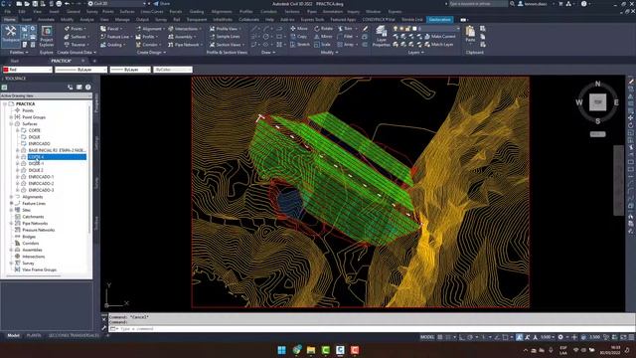Expand the Create Design panel

pyautogui.click(x=151, y=53)
